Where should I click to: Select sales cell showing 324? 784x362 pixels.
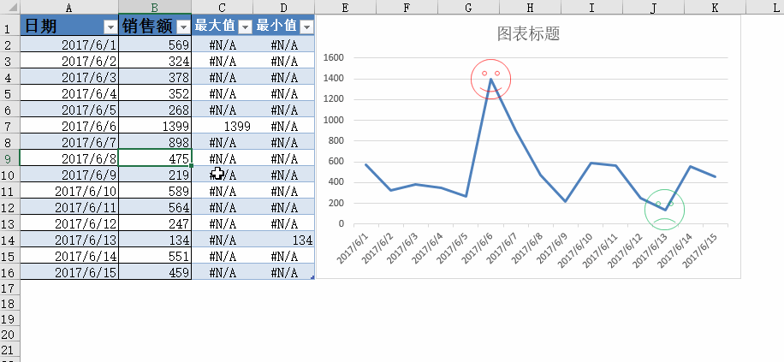[x=155, y=61]
